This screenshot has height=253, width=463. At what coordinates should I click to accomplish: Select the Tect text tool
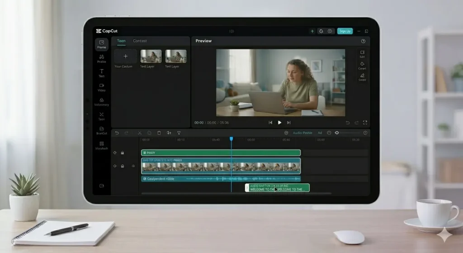102,73
